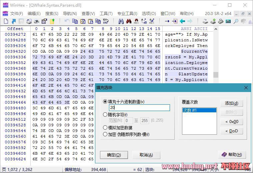Select 随机字符 radio option

tap(105, 115)
